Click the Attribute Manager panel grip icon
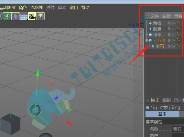Viewport: 184px width, 137px height. coord(147,100)
